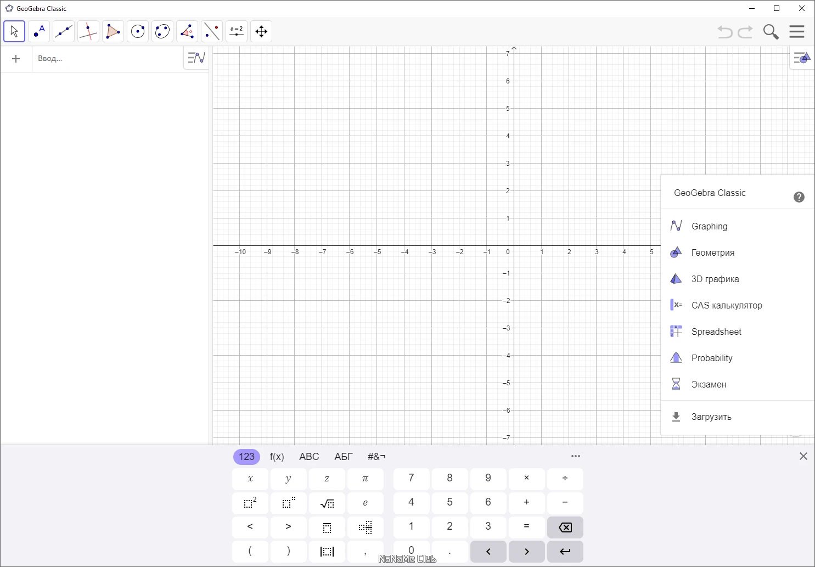Switch keyboard to f(x) tab
The image size is (815, 567).
pyautogui.click(x=277, y=457)
